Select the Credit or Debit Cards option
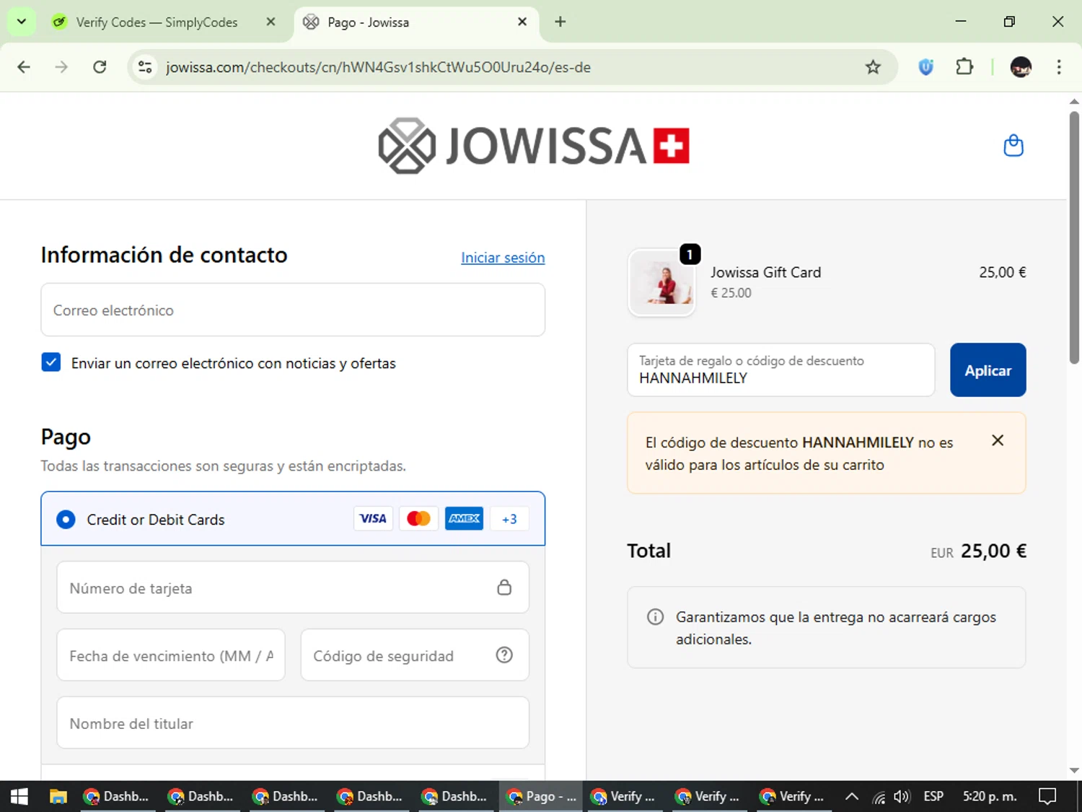This screenshot has width=1082, height=812. pos(293,519)
